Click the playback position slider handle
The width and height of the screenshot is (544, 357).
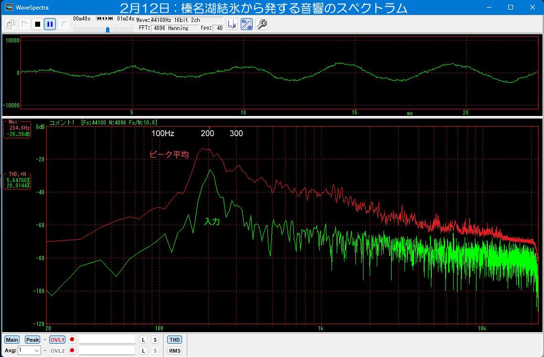(107, 30)
